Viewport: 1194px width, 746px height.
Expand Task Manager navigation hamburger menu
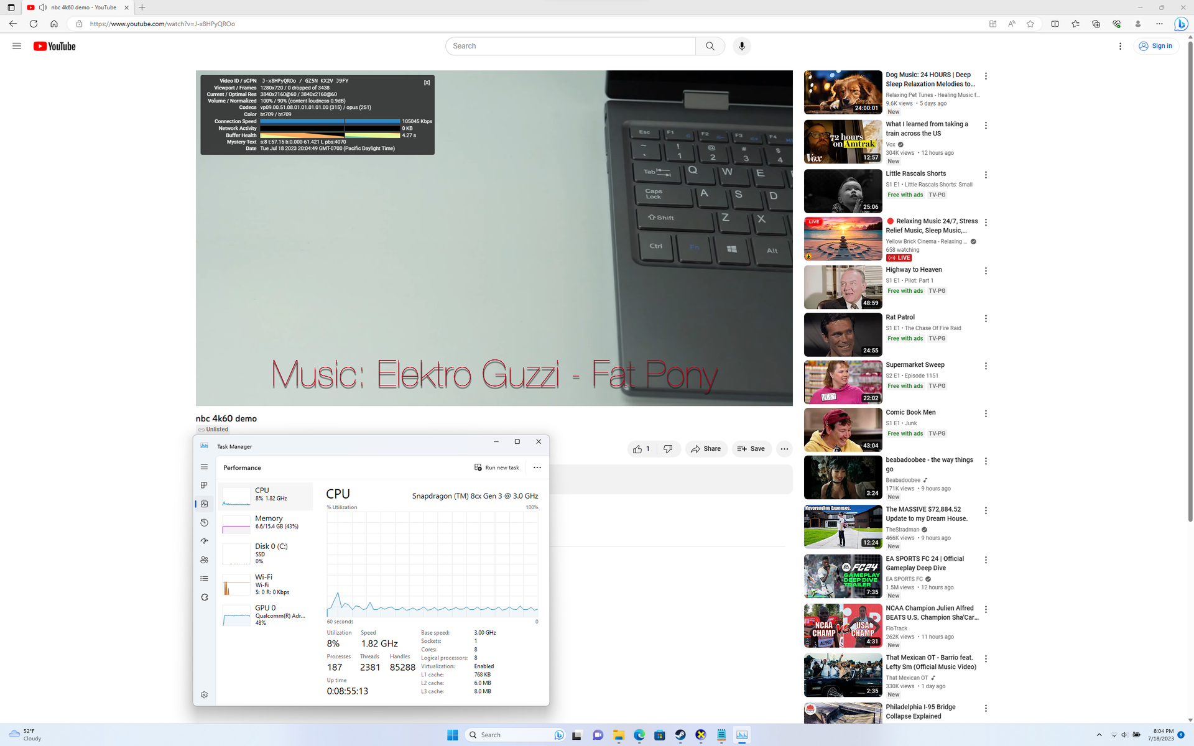(204, 467)
